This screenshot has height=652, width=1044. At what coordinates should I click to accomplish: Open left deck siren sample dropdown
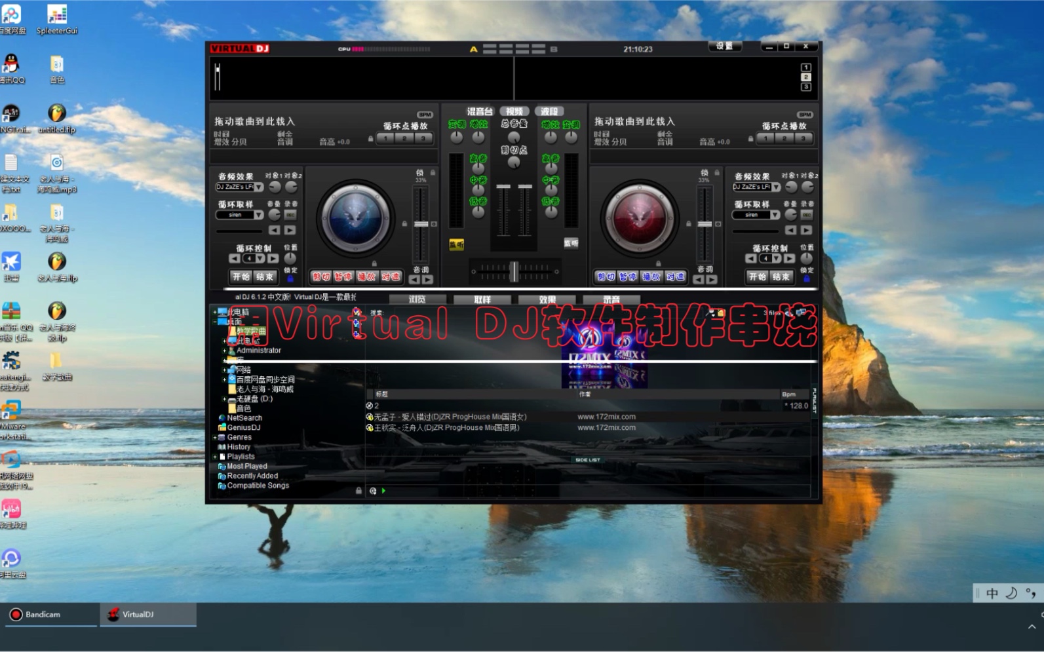pos(259,215)
